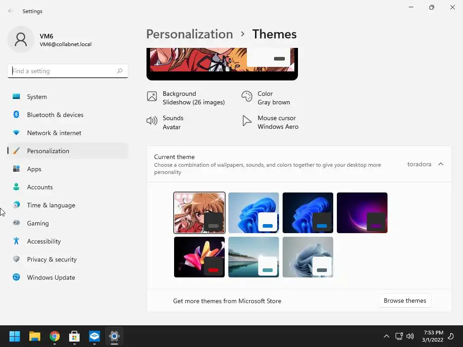The height and width of the screenshot is (347, 463).
Task: Collapse the Current theme section chevron
Action: point(440,164)
